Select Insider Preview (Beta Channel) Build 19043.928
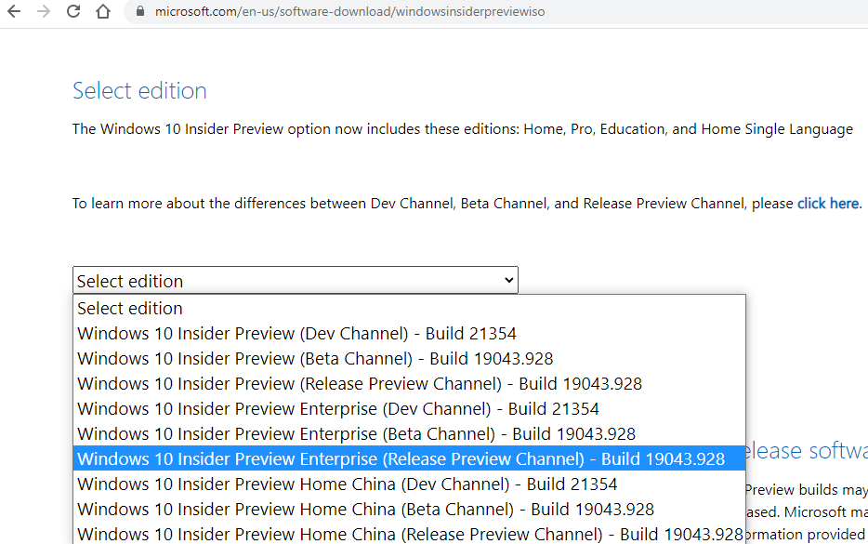 pyautogui.click(x=409, y=358)
